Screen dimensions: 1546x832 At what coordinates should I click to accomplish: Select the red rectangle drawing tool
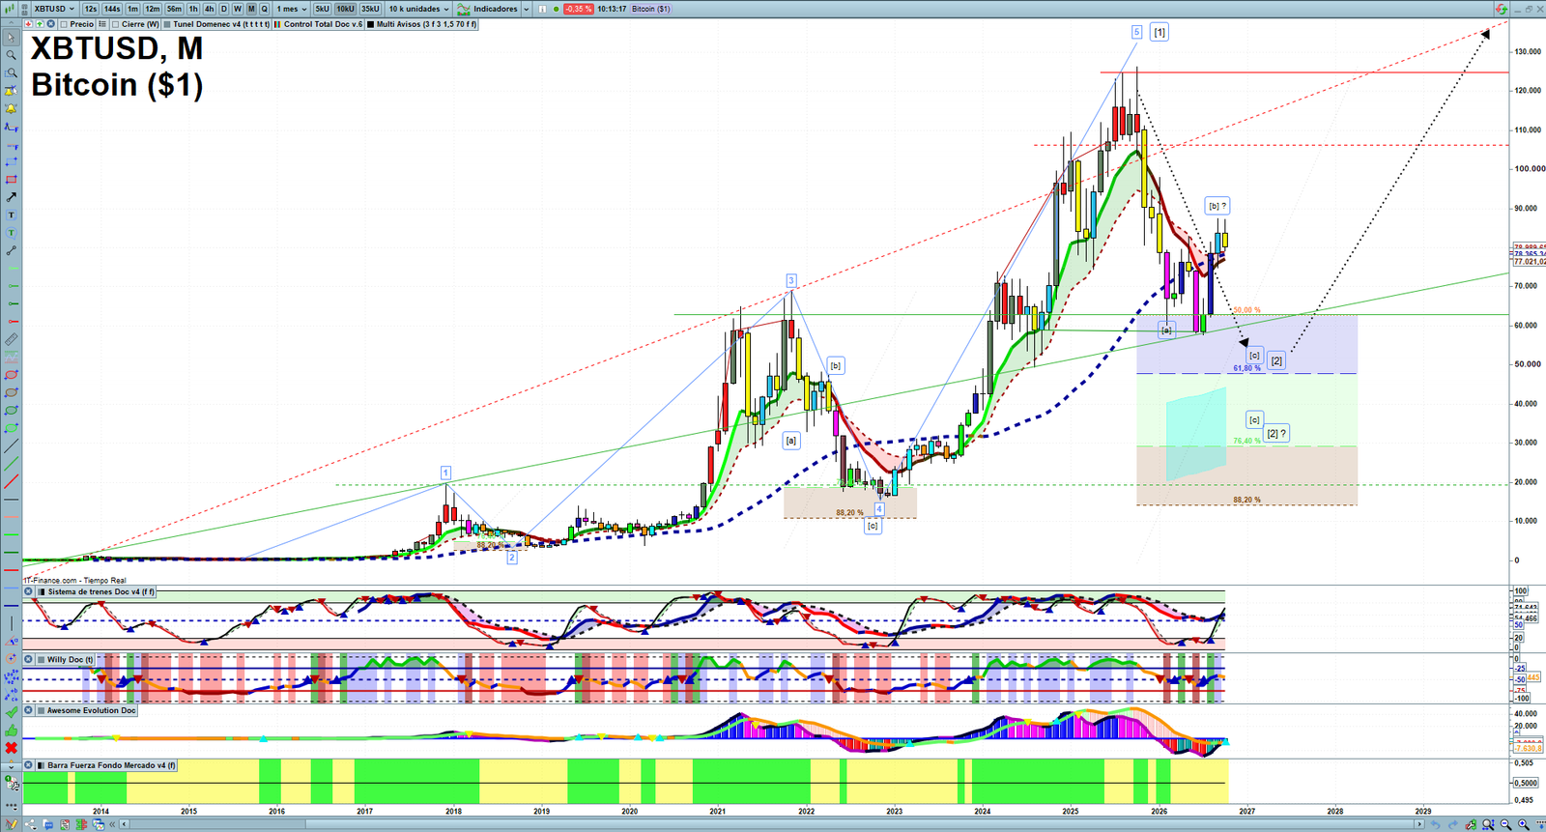tap(12, 180)
